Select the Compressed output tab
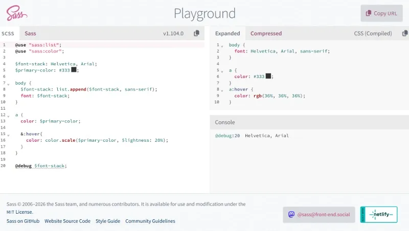The width and height of the screenshot is (409, 231). pos(266,33)
